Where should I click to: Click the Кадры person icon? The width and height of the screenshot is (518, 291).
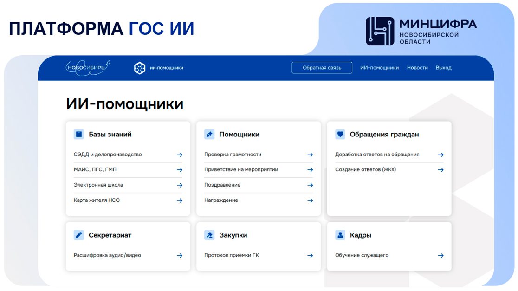point(340,235)
